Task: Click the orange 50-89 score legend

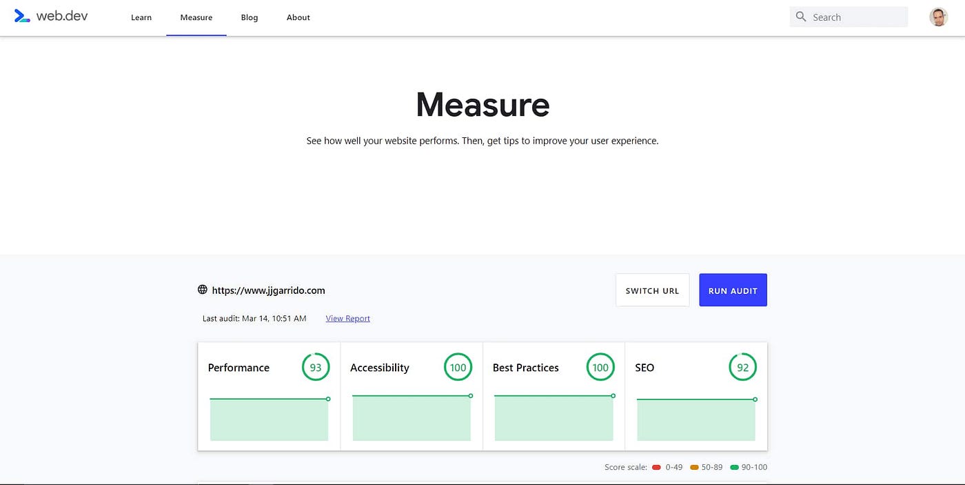Action: tap(707, 467)
